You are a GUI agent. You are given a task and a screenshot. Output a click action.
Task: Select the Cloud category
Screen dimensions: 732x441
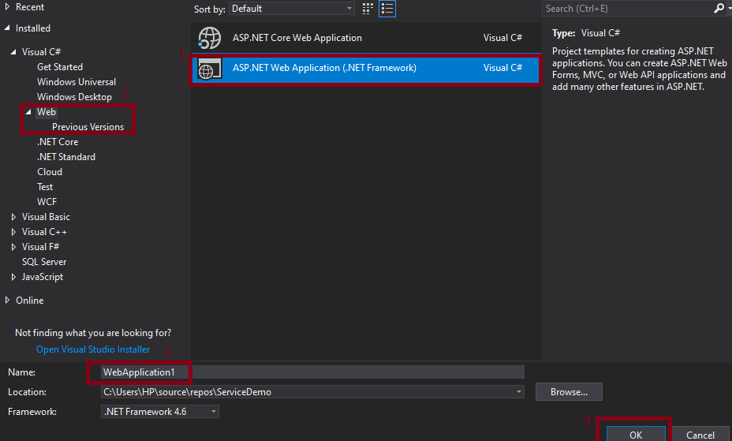coord(50,172)
